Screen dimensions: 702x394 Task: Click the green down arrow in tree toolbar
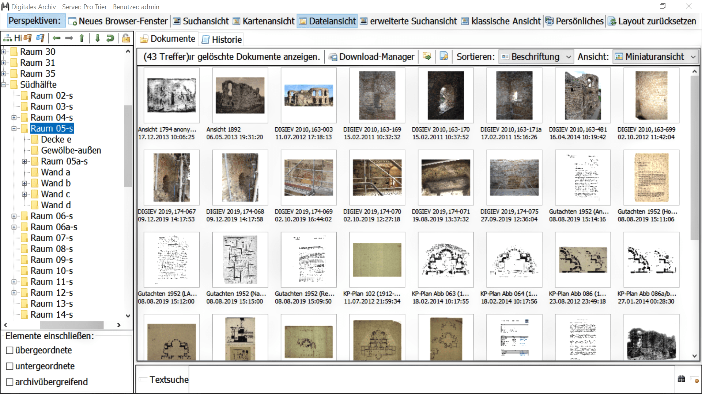click(x=97, y=38)
